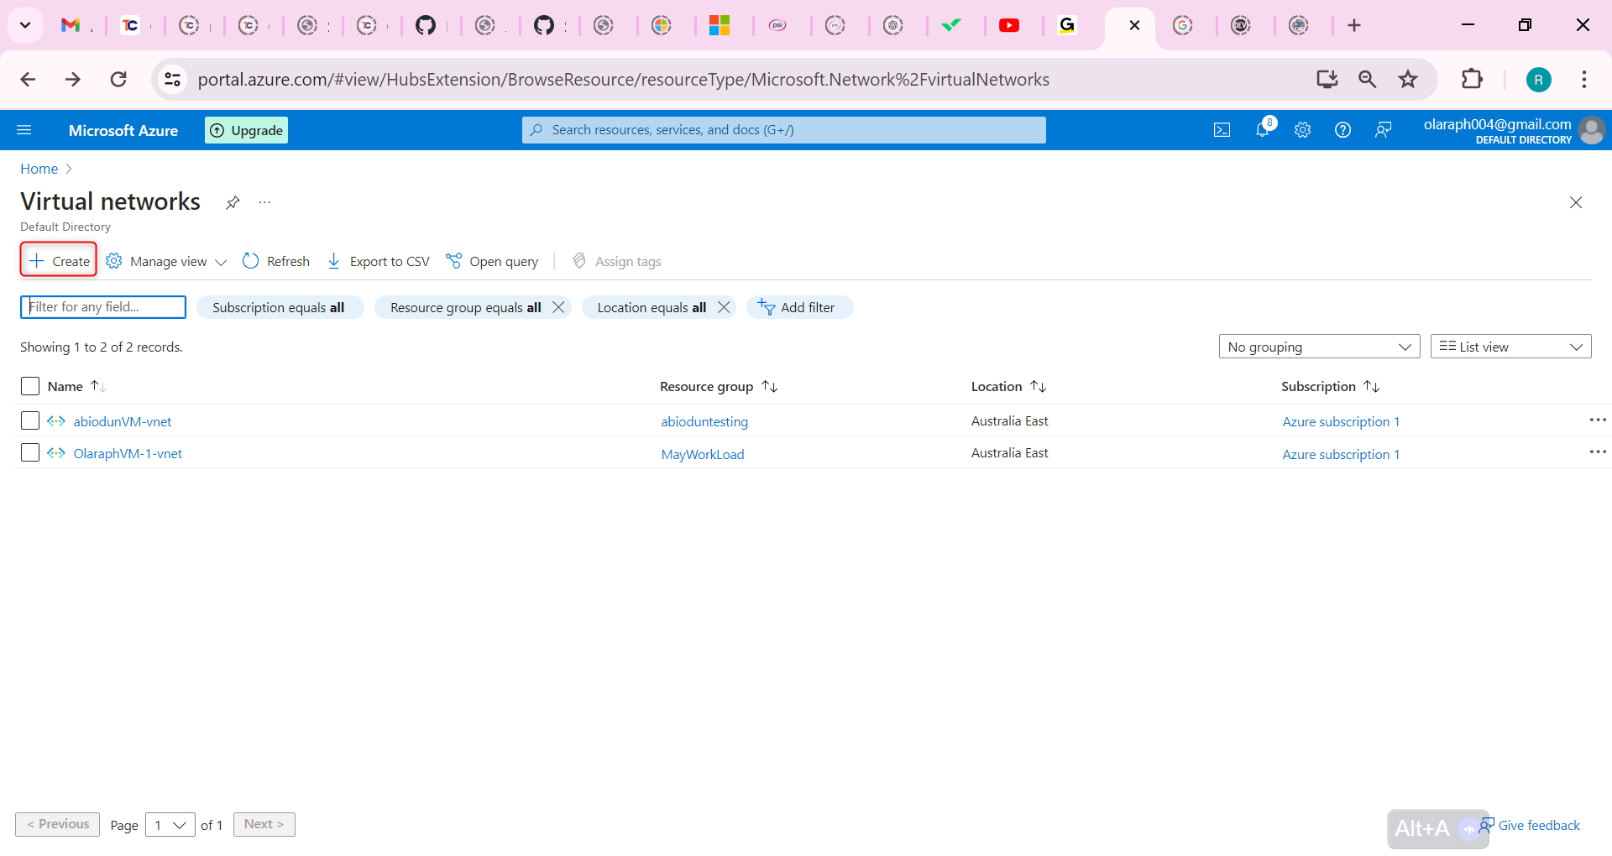
Task: Create a new virtual network
Action: [x=59, y=261]
